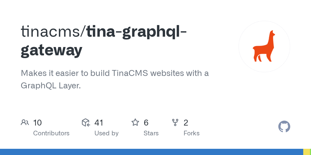Click the blue language bar segment
This screenshot has height=155, width=311.
click(x=151, y=152)
